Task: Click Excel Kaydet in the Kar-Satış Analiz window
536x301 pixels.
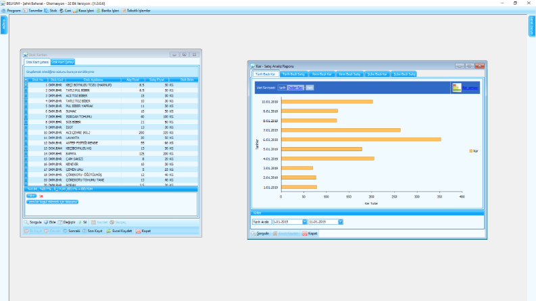Action: 286,234
